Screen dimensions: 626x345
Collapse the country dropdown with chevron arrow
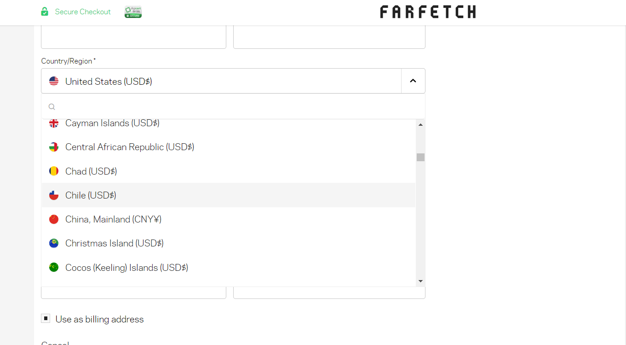tap(413, 81)
